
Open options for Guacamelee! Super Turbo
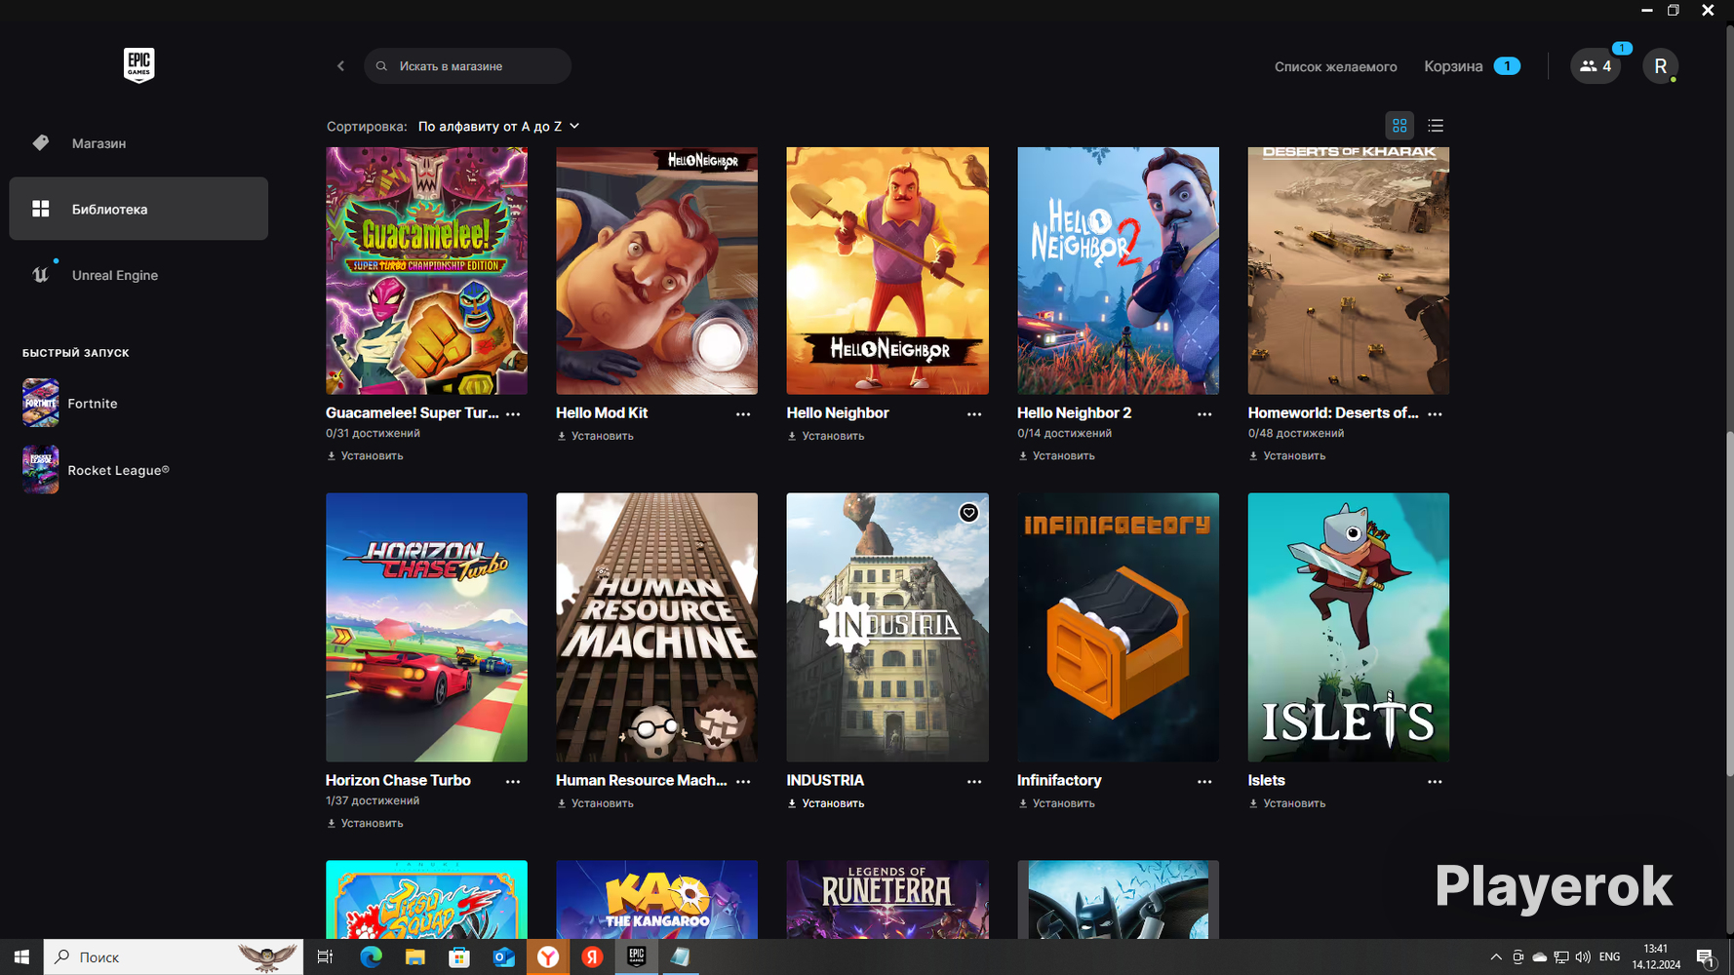coord(513,414)
